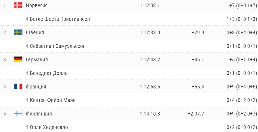Select athlete Кентен Фийон Майе
The width and height of the screenshot is (258, 132).
(53, 100)
